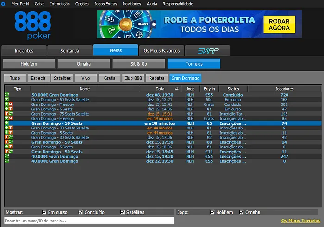Open the Os Meus Torneios link
The image size is (324, 227).
[x=301, y=221]
